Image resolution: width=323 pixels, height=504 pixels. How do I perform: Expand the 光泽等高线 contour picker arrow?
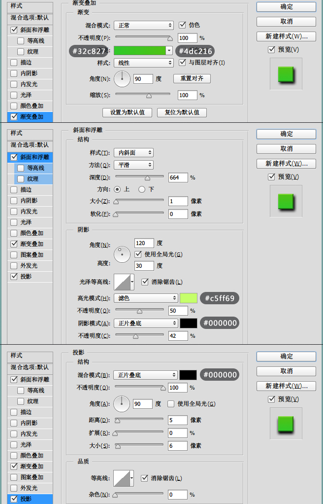point(132,282)
